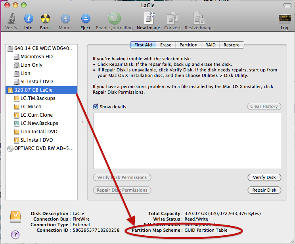Open the Log viewer icon
Viewport: 295px width, 244px height.
coord(284,19)
